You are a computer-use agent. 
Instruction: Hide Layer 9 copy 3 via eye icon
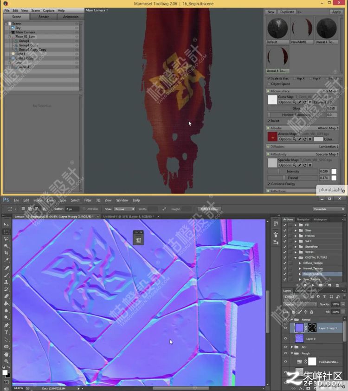click(x=286, y=327)
